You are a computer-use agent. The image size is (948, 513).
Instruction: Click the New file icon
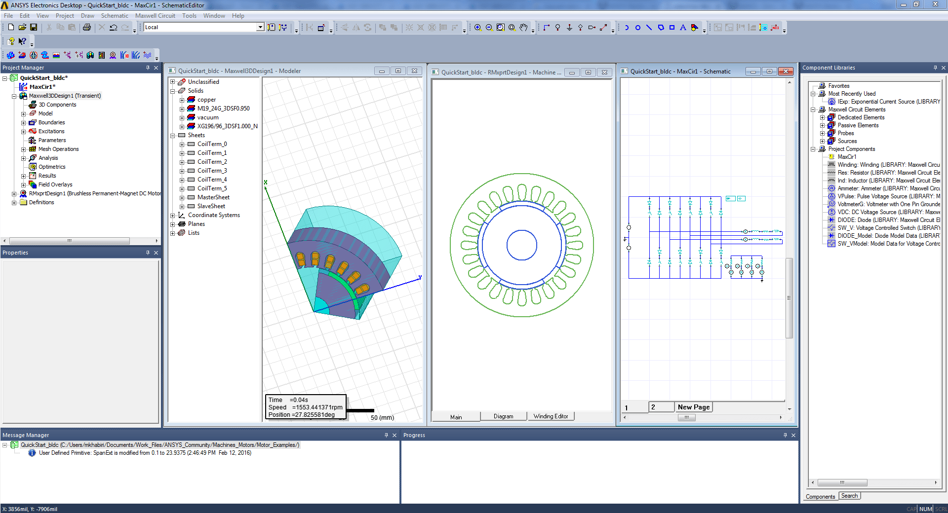coord(11,28)
